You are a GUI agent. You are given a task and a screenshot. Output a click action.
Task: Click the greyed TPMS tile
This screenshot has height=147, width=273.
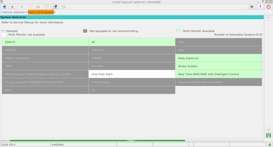[x=45, y=66]
